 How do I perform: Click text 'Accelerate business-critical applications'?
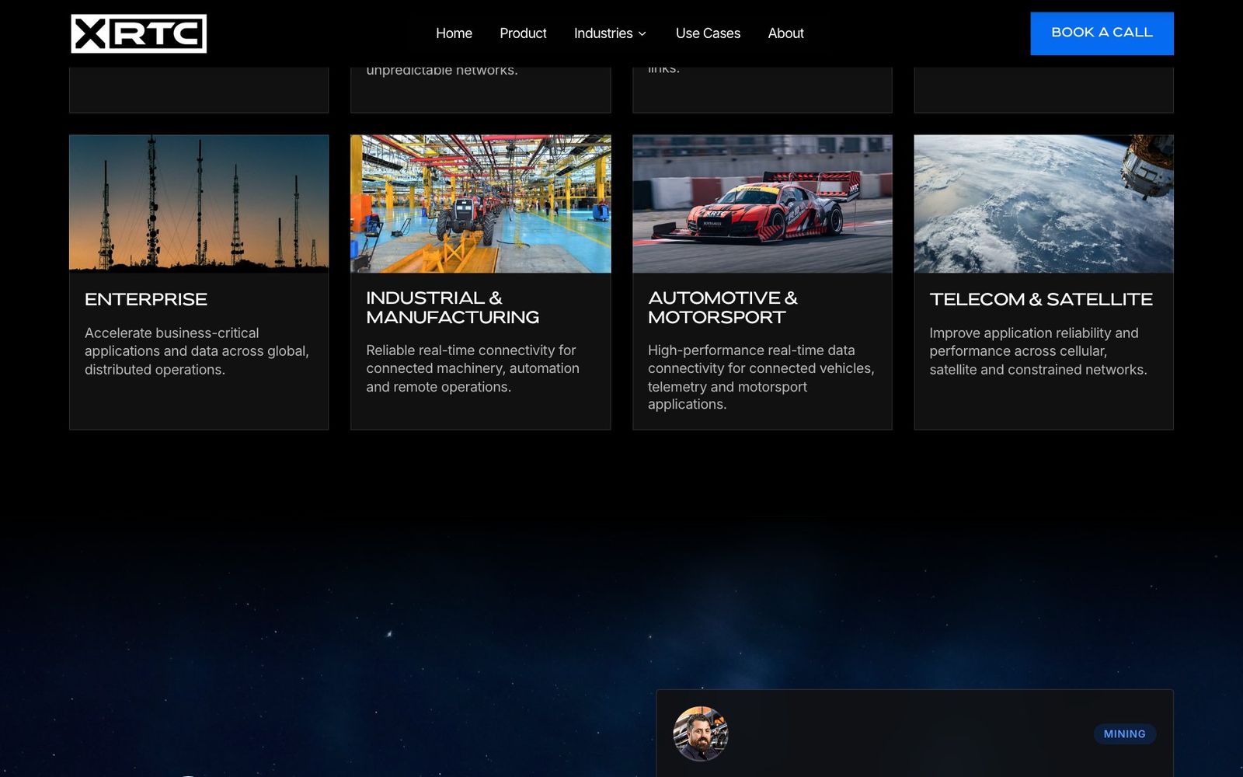[172, 342]
